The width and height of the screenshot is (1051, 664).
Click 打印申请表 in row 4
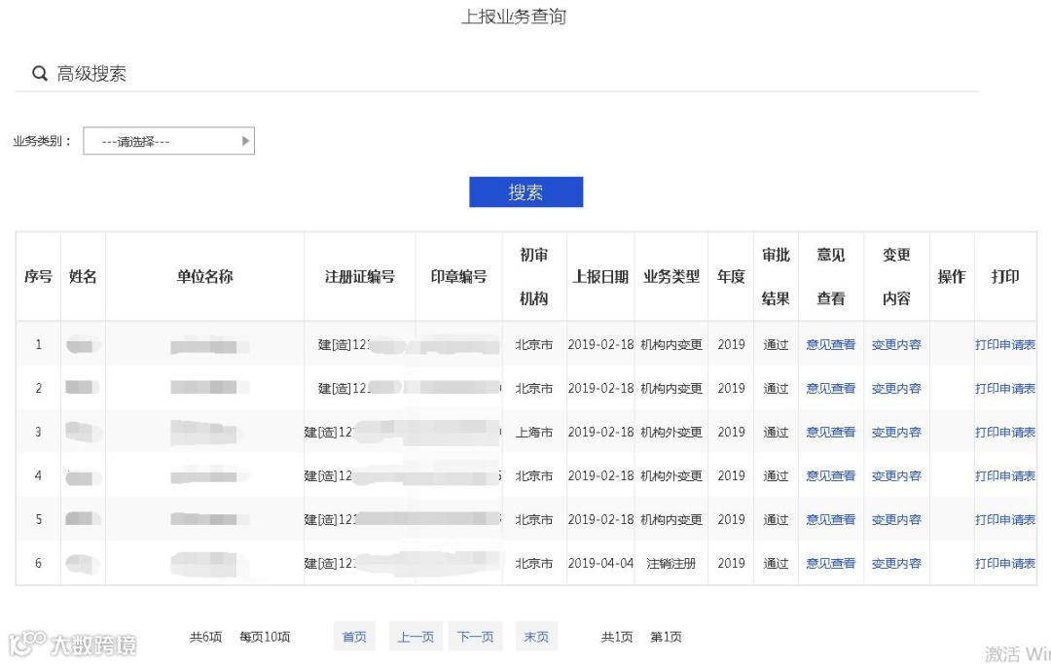pos(1005,476)
